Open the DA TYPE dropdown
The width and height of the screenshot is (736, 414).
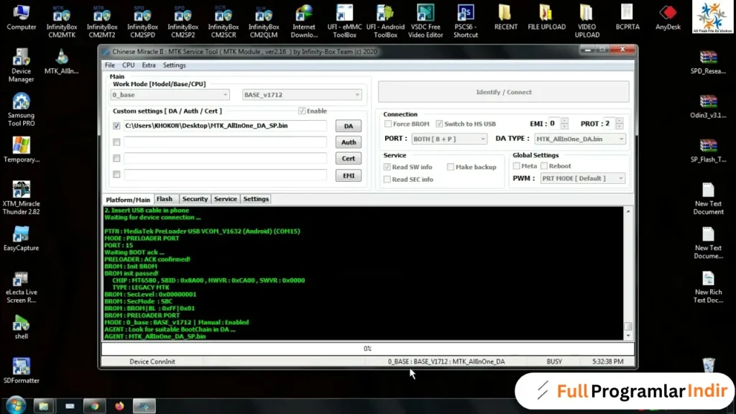[580, 139]
